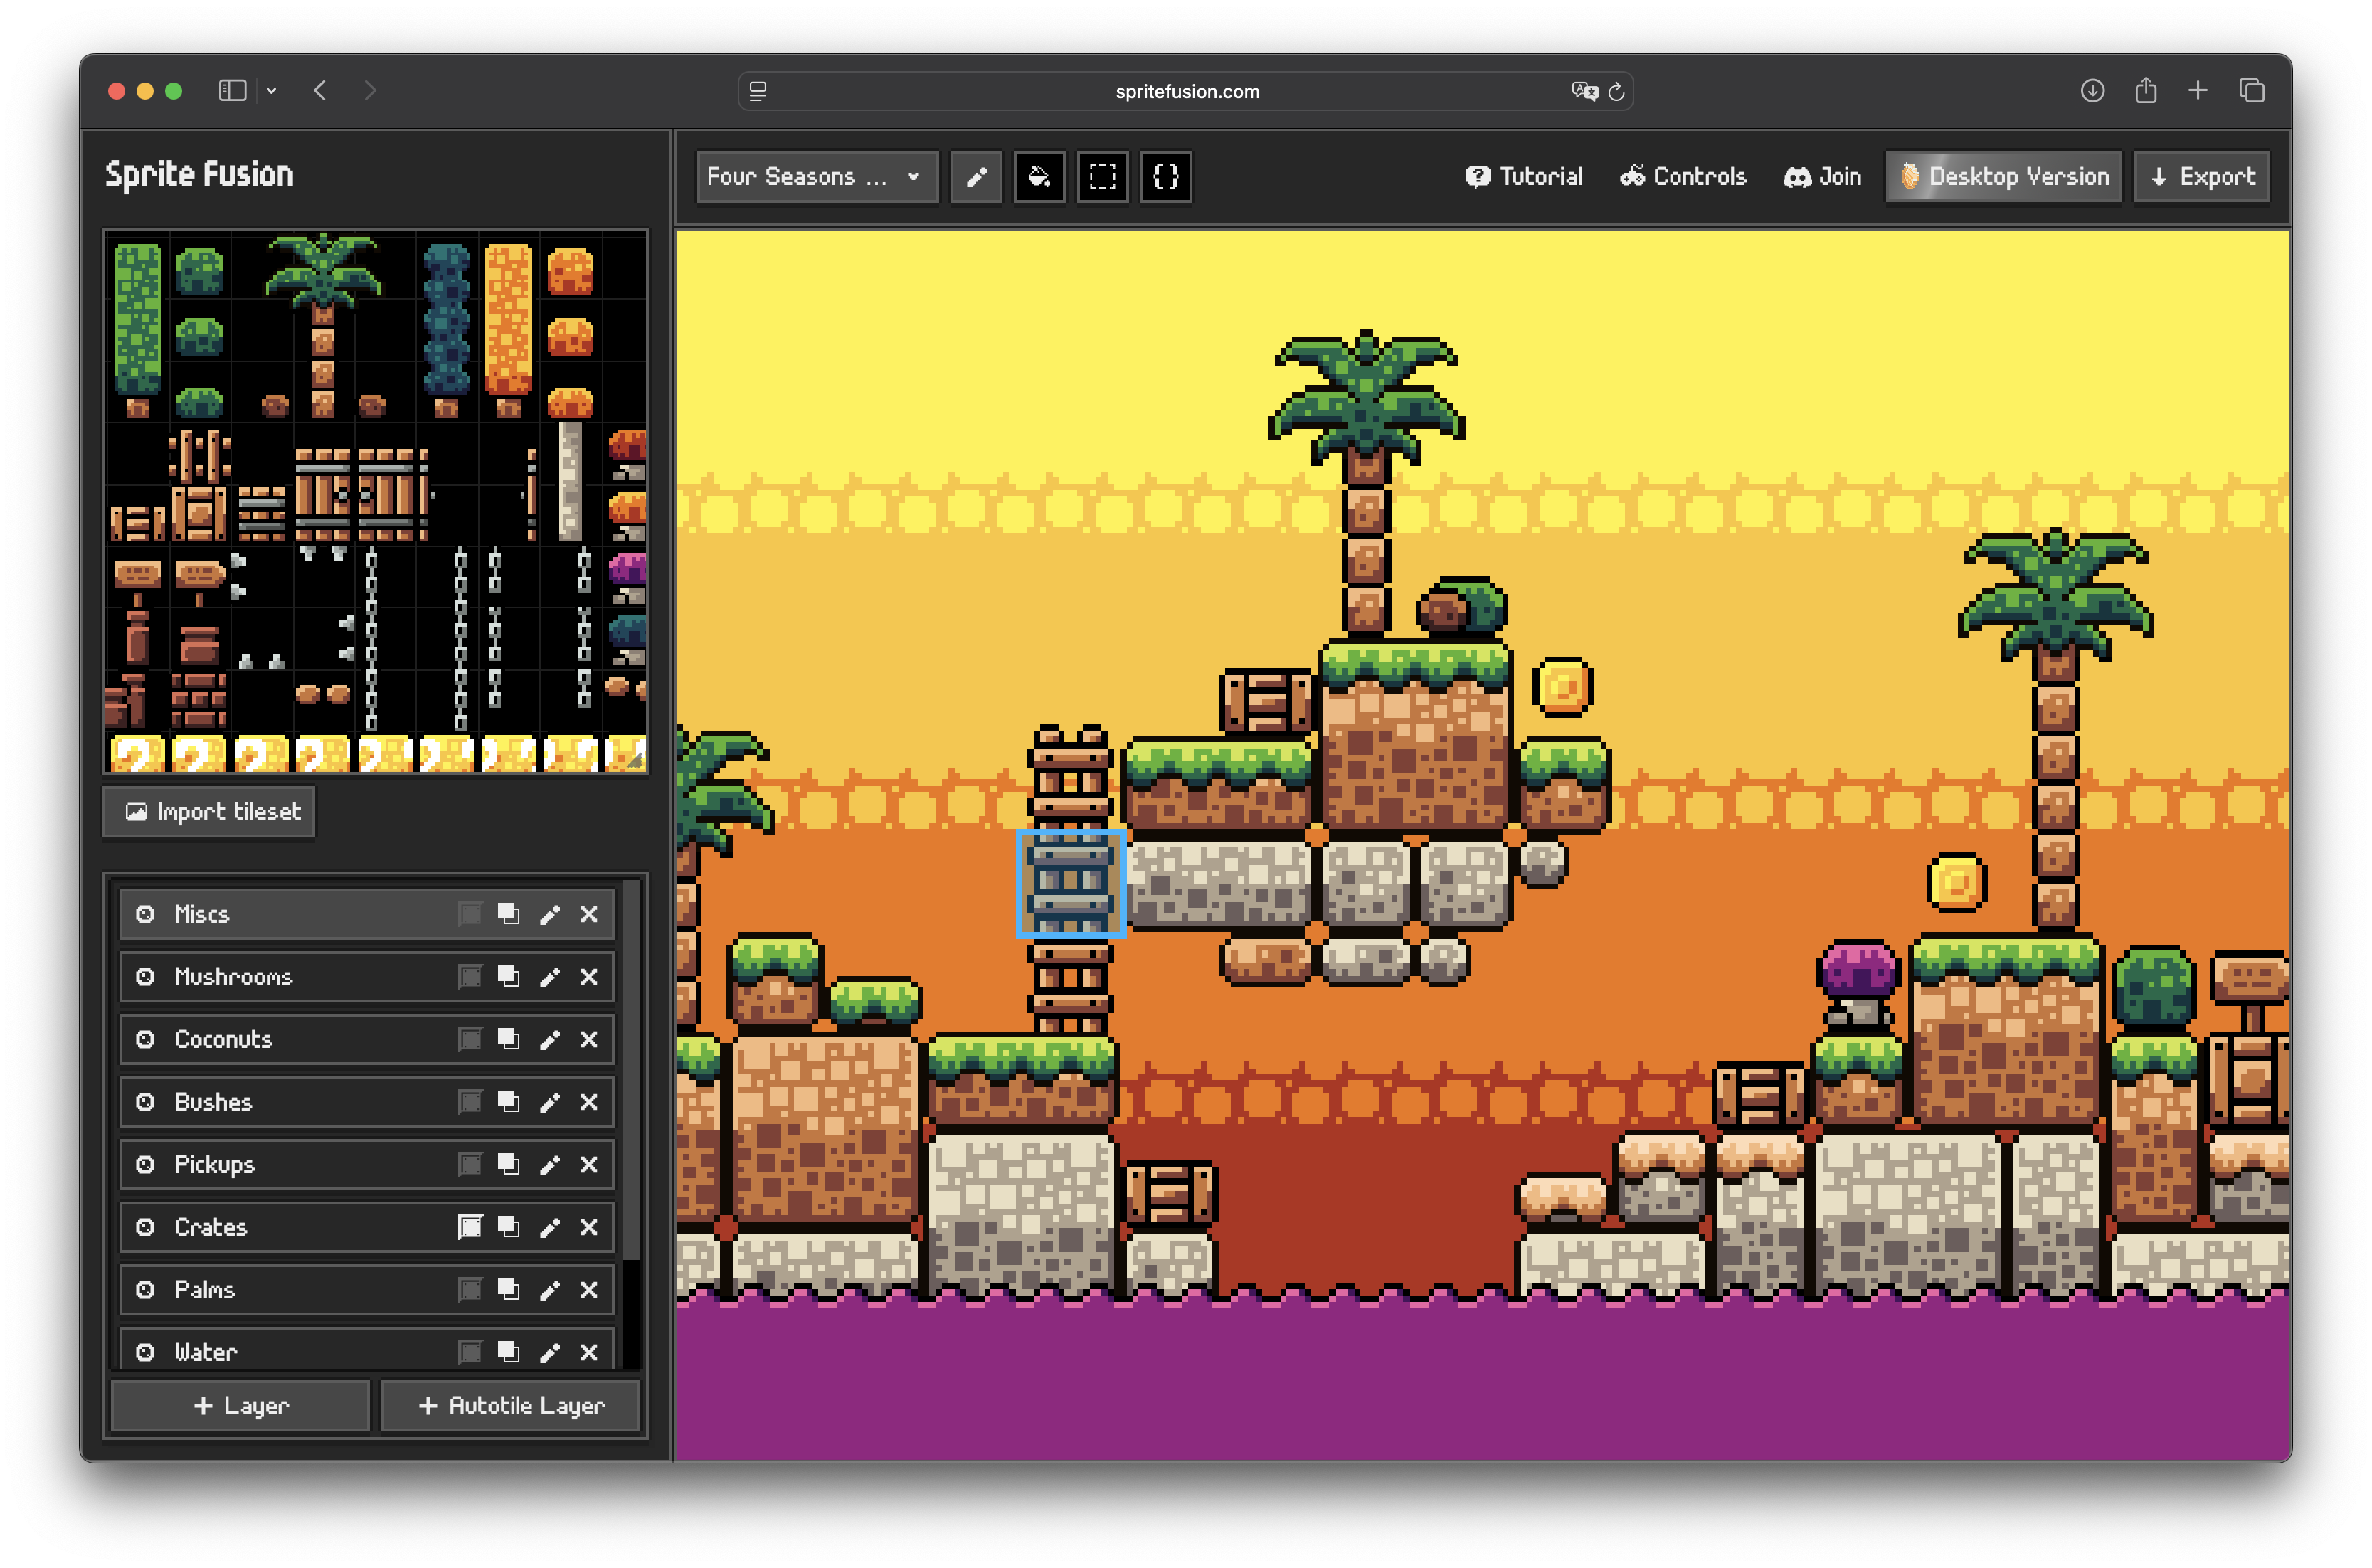
Task: Delete the Bushes layer
Action: coord(589,1102)
